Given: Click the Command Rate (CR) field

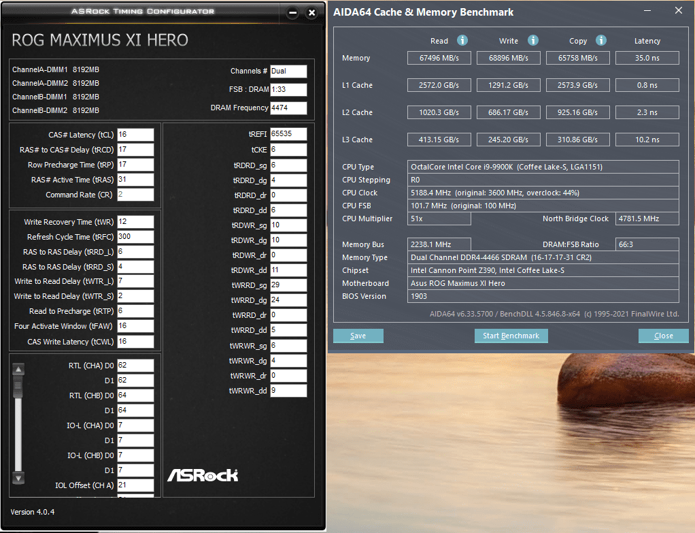Looking at the screenshot, I should [135, 195].
